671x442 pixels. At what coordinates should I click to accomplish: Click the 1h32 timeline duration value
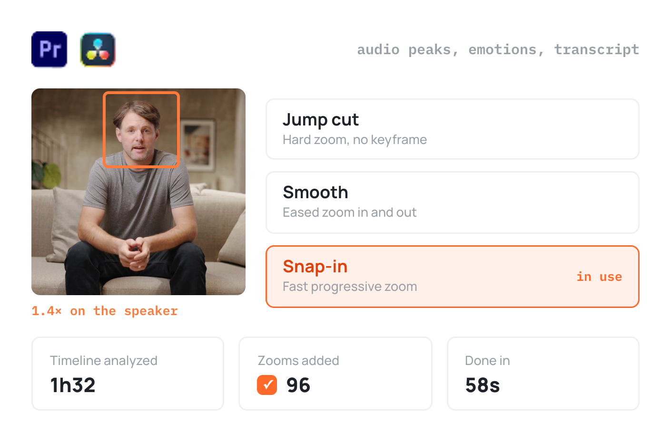click(x=73, y=385)
